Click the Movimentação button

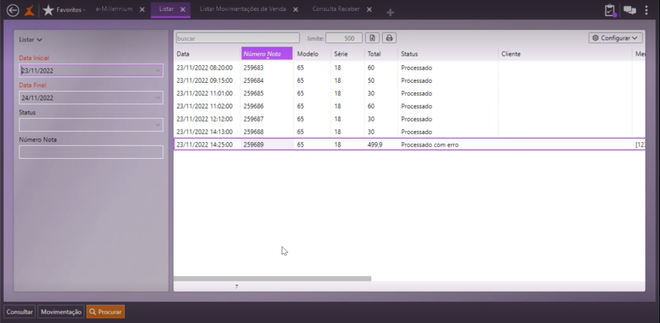coord(61,311)
